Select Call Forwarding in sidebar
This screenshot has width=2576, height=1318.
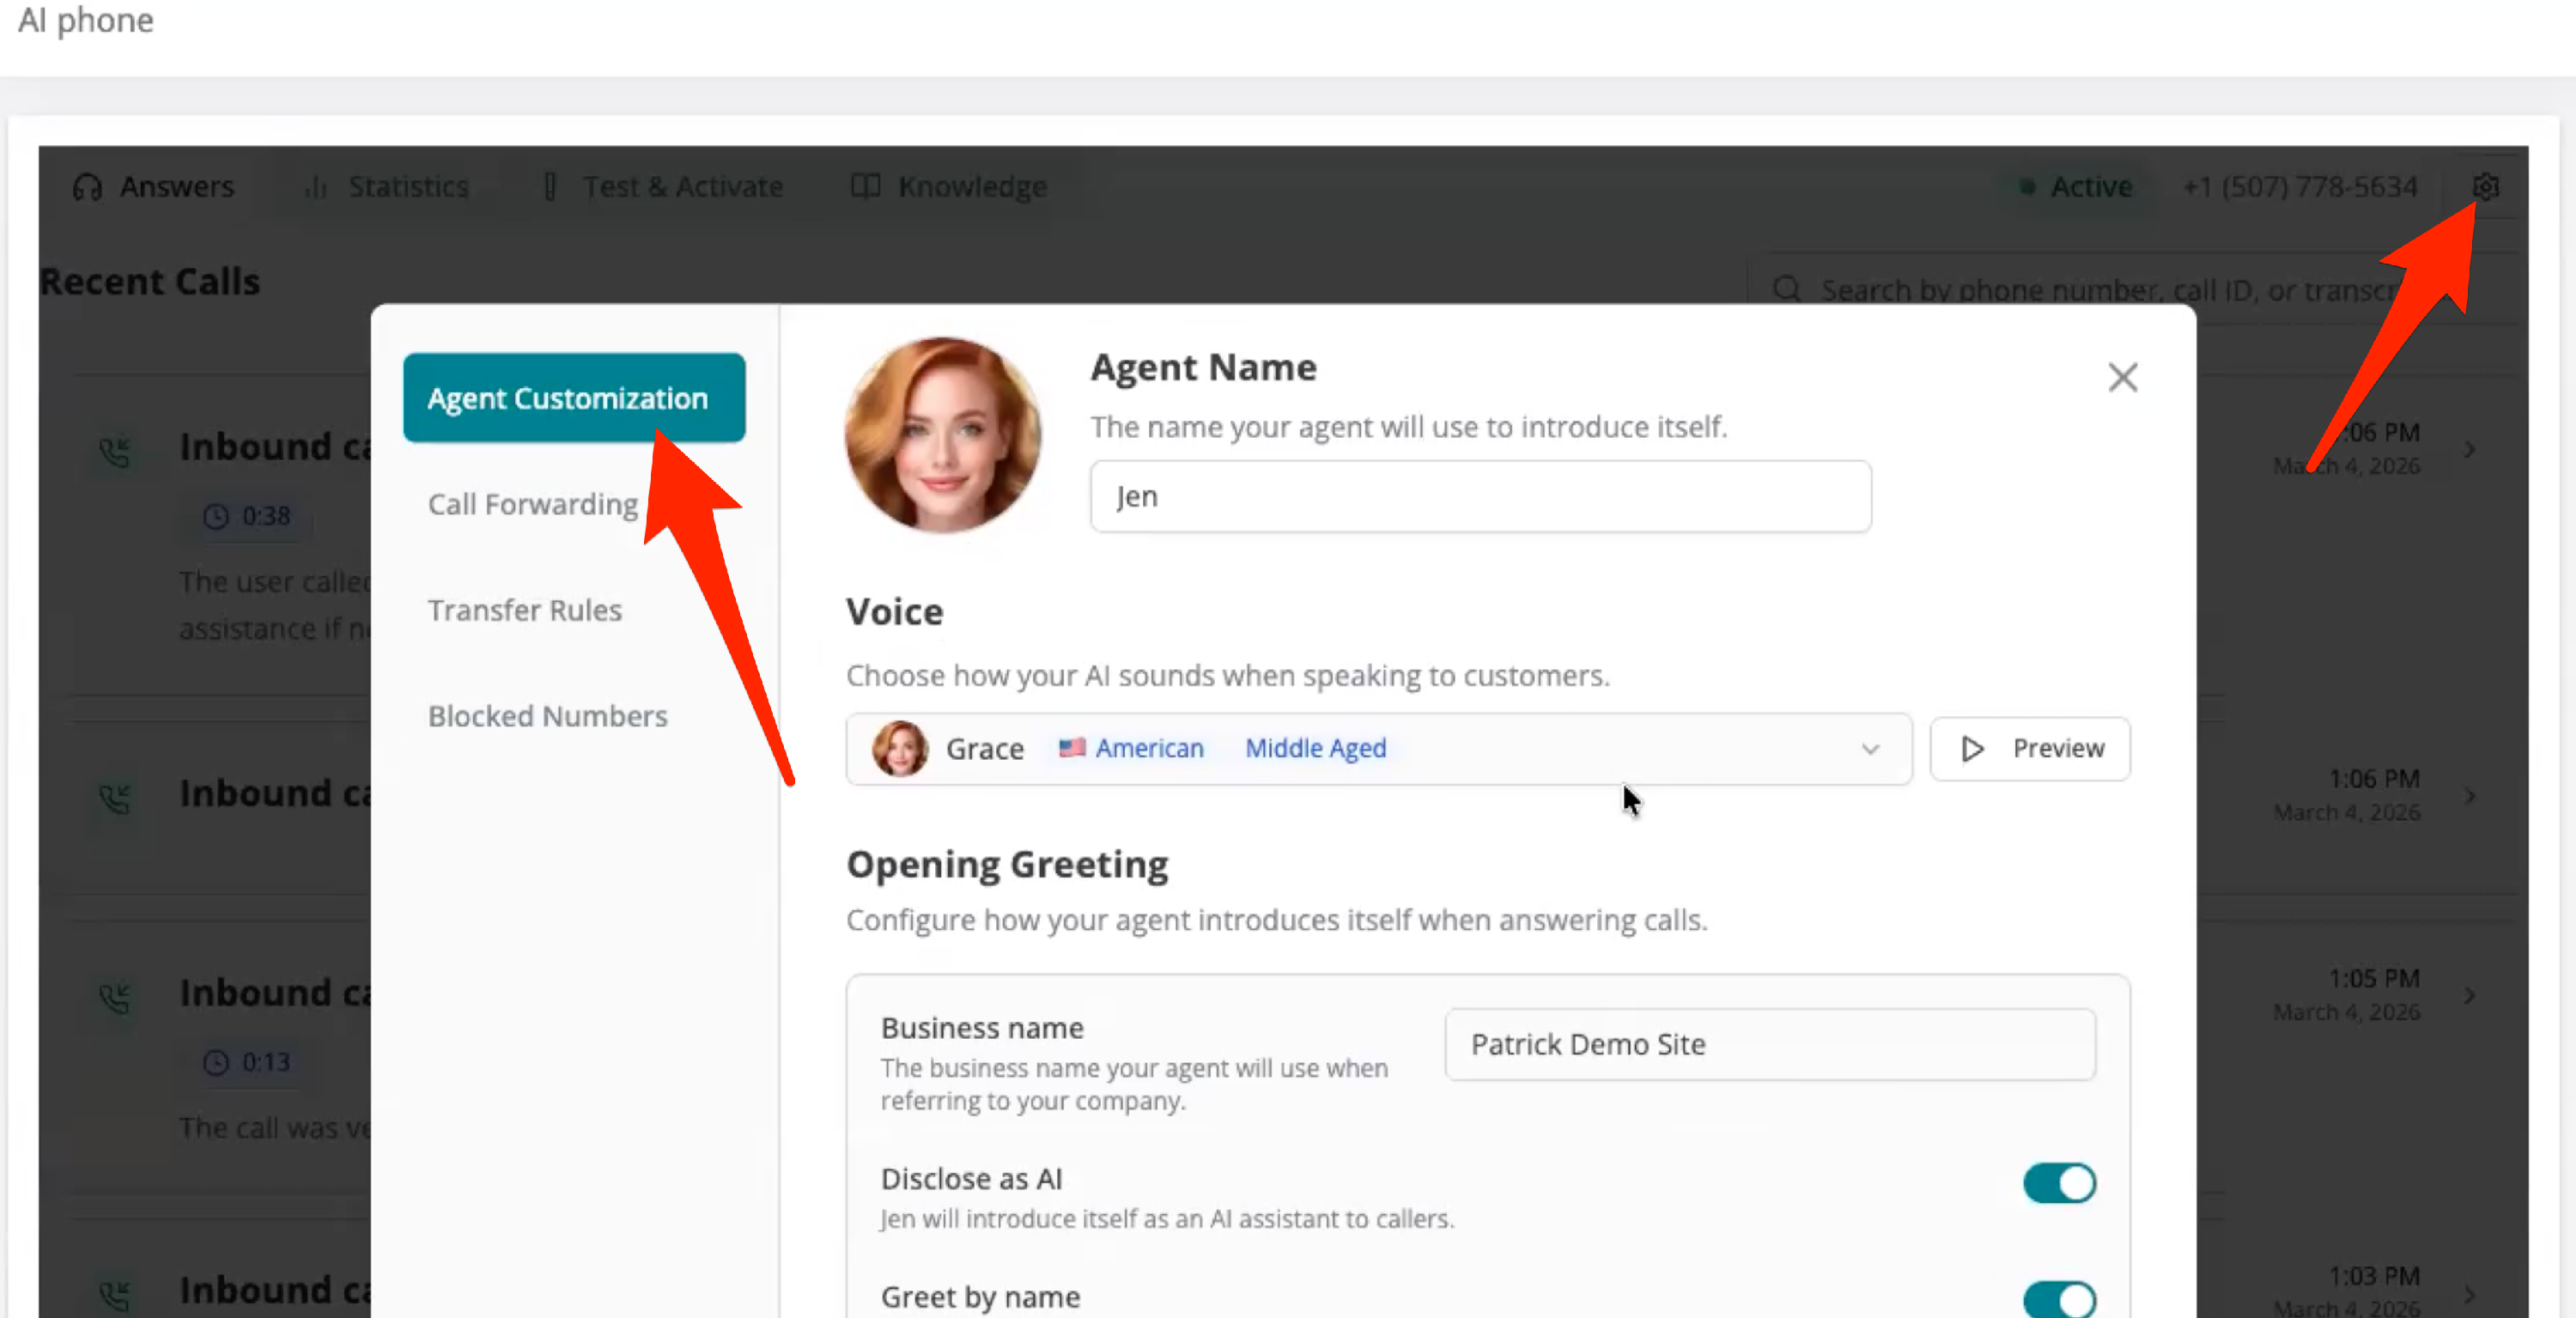(x=532, y=504)
